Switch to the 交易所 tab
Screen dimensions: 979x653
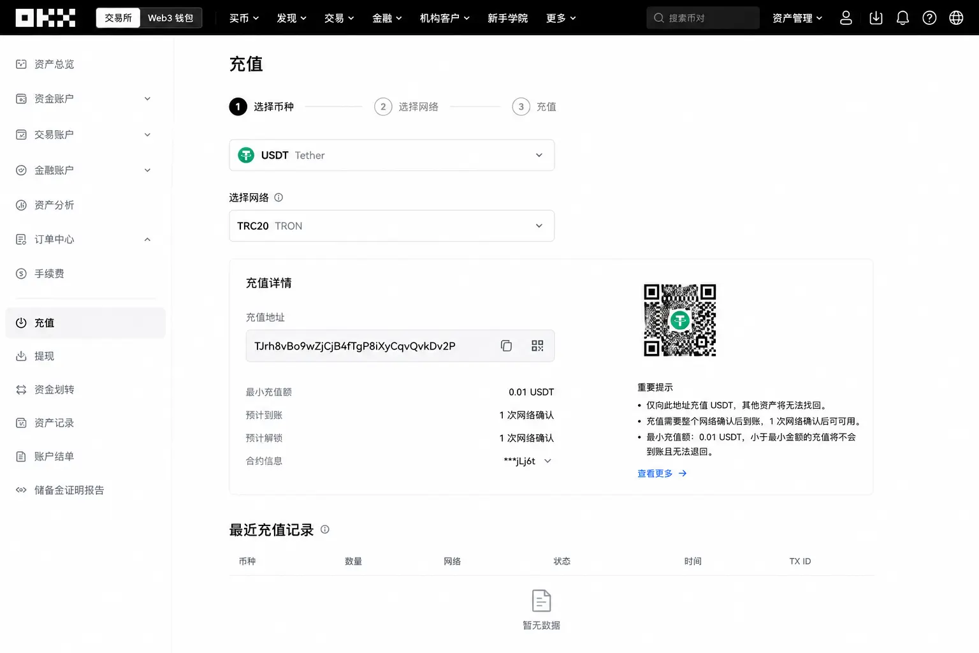click(x=119, y=18)
